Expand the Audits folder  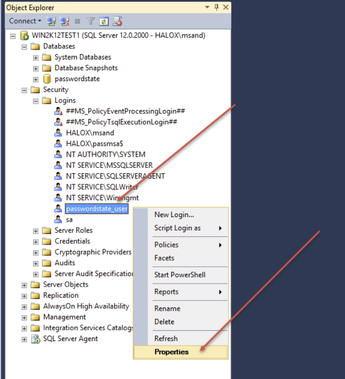(36, 264)
